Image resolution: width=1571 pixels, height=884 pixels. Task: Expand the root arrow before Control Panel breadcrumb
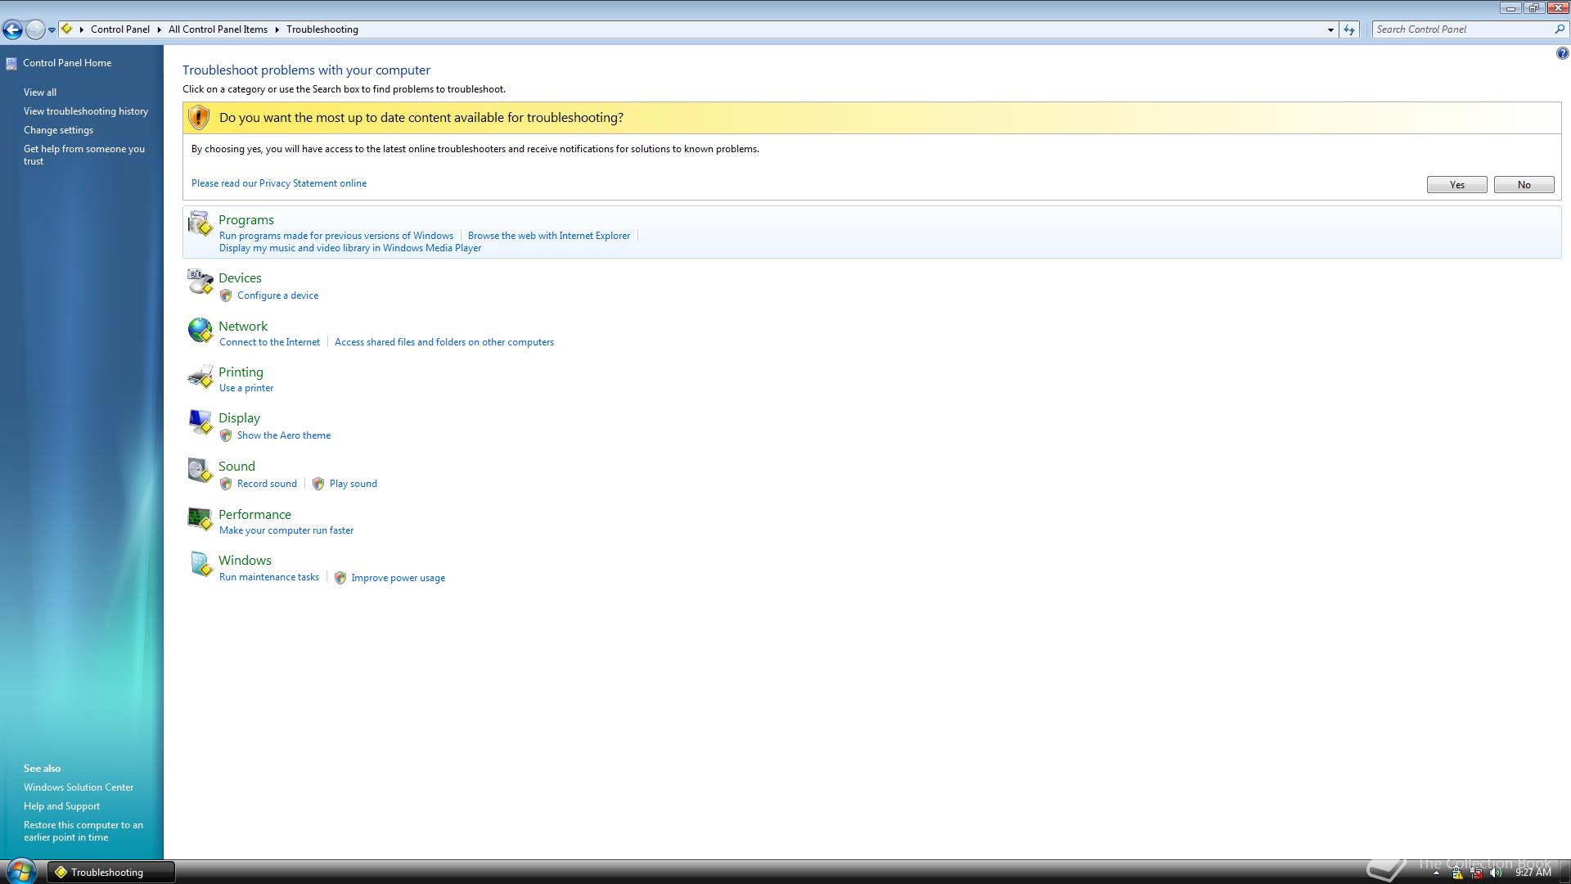pyautogui.click(x=82, y=29)
